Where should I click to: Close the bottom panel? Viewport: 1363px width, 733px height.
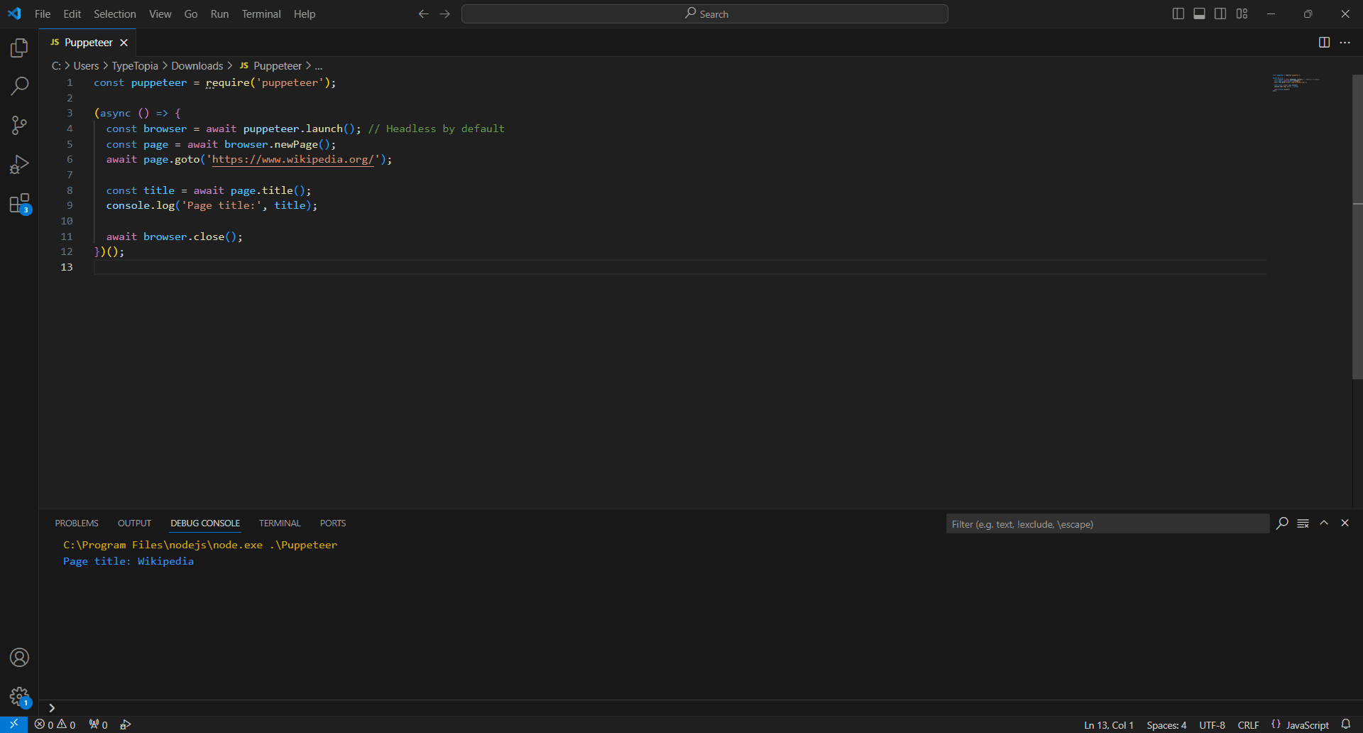[1345, 523]
